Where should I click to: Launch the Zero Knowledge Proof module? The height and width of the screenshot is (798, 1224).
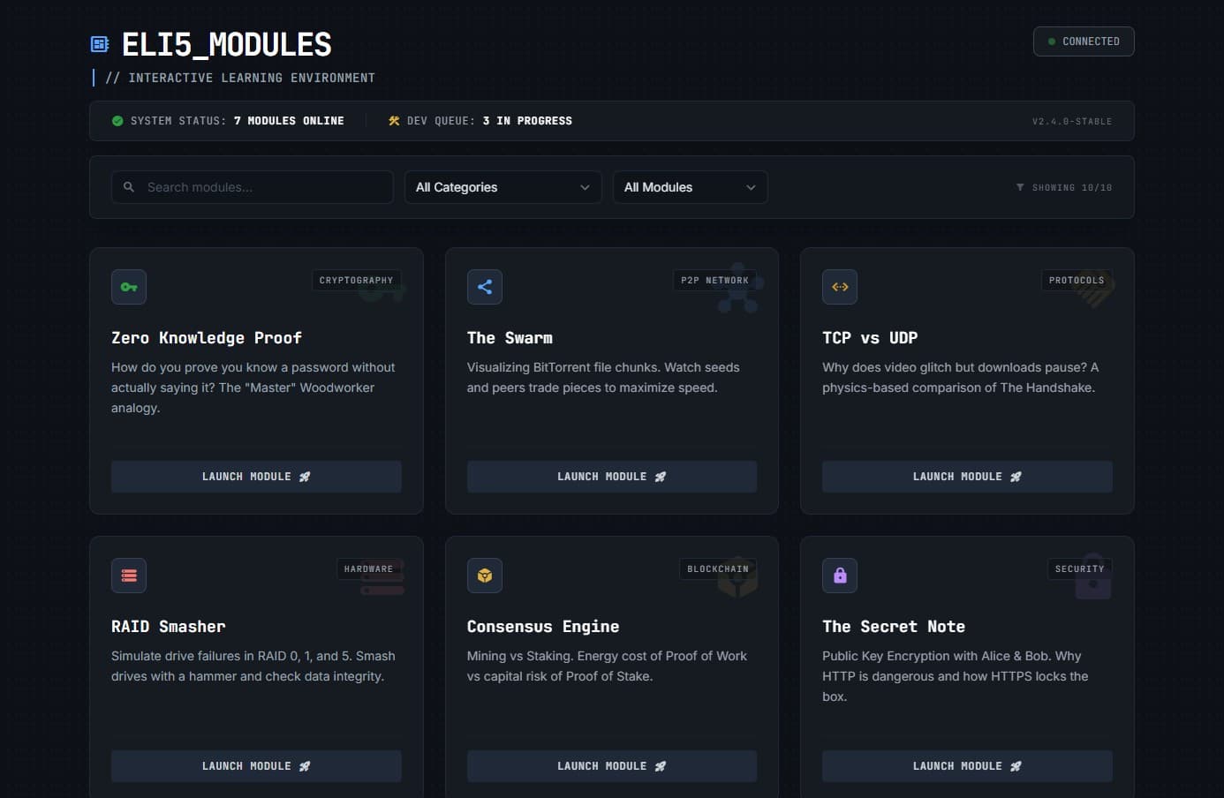256,476
